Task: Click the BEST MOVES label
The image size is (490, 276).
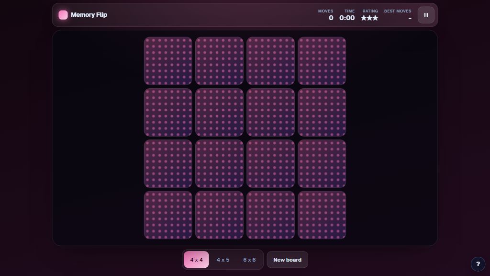Action: coord(398,11)
